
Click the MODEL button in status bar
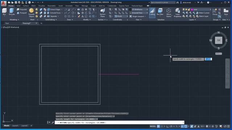tap(153, 126)
